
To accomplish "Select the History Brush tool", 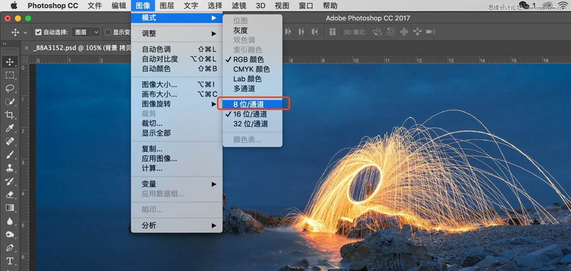I will [10, 181].
